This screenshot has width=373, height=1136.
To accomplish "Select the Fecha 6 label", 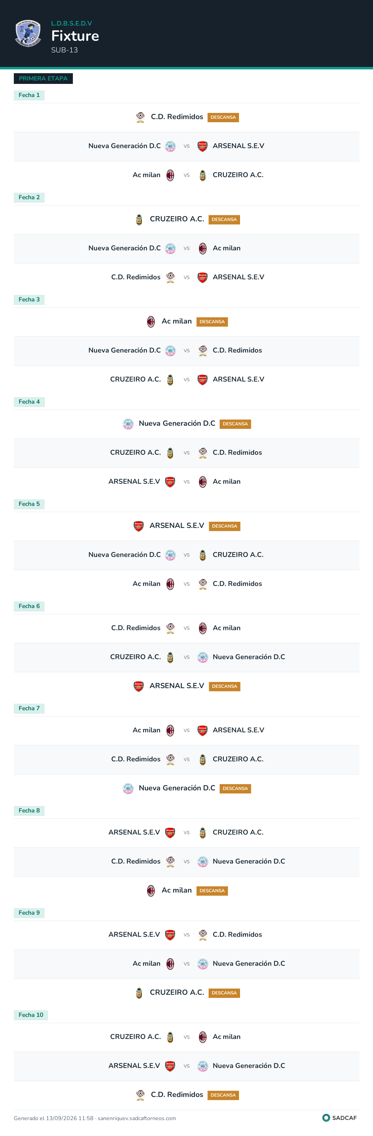I will pos(29,606).
